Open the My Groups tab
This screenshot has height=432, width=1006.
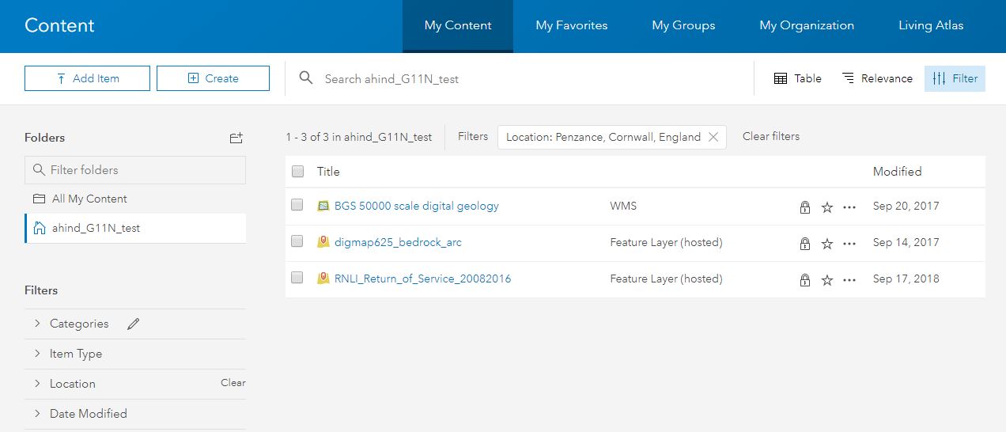pyautogui.click(x=683, y=26)
